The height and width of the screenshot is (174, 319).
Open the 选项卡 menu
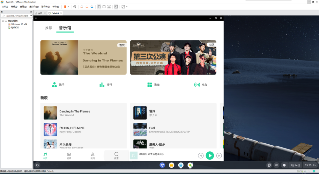coord(45,7)
